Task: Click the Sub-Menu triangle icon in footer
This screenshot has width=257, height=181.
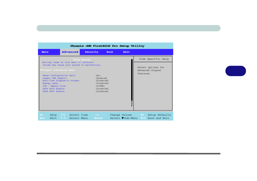Action: 123,118
